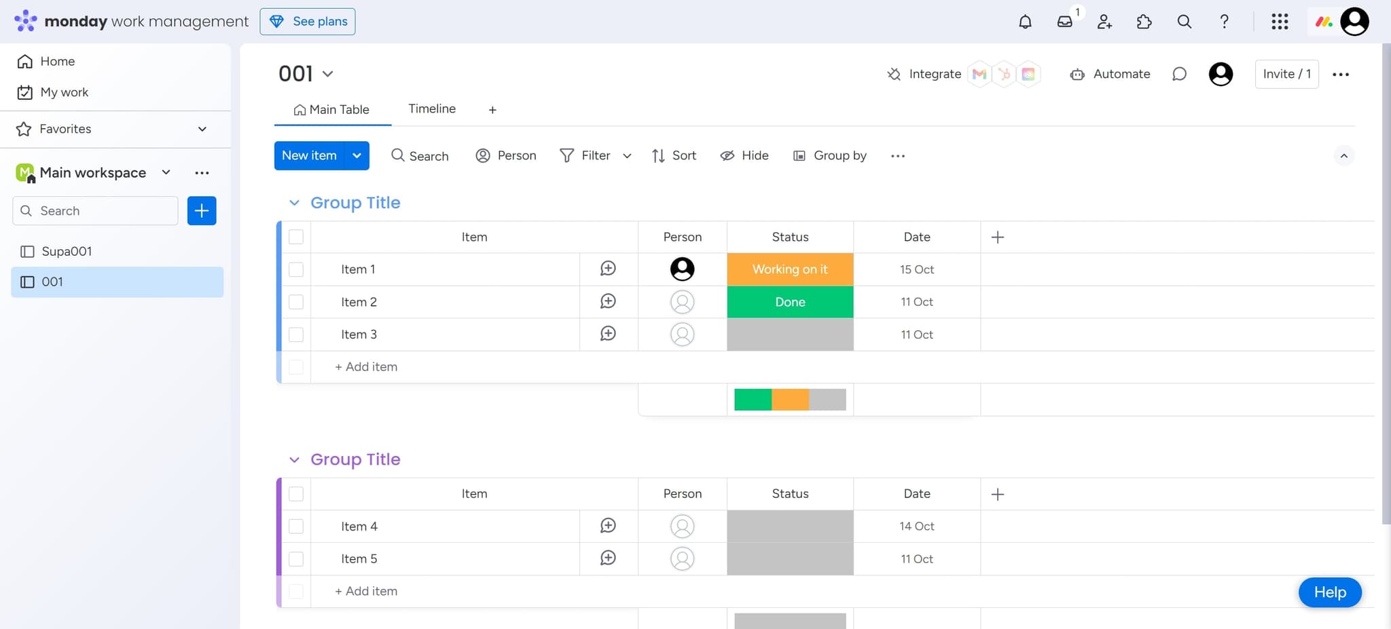The width and height of the screenshot is (1391, 629).
Task: Click the Invite members icon in header
Action: click(x=1104, y=21)
